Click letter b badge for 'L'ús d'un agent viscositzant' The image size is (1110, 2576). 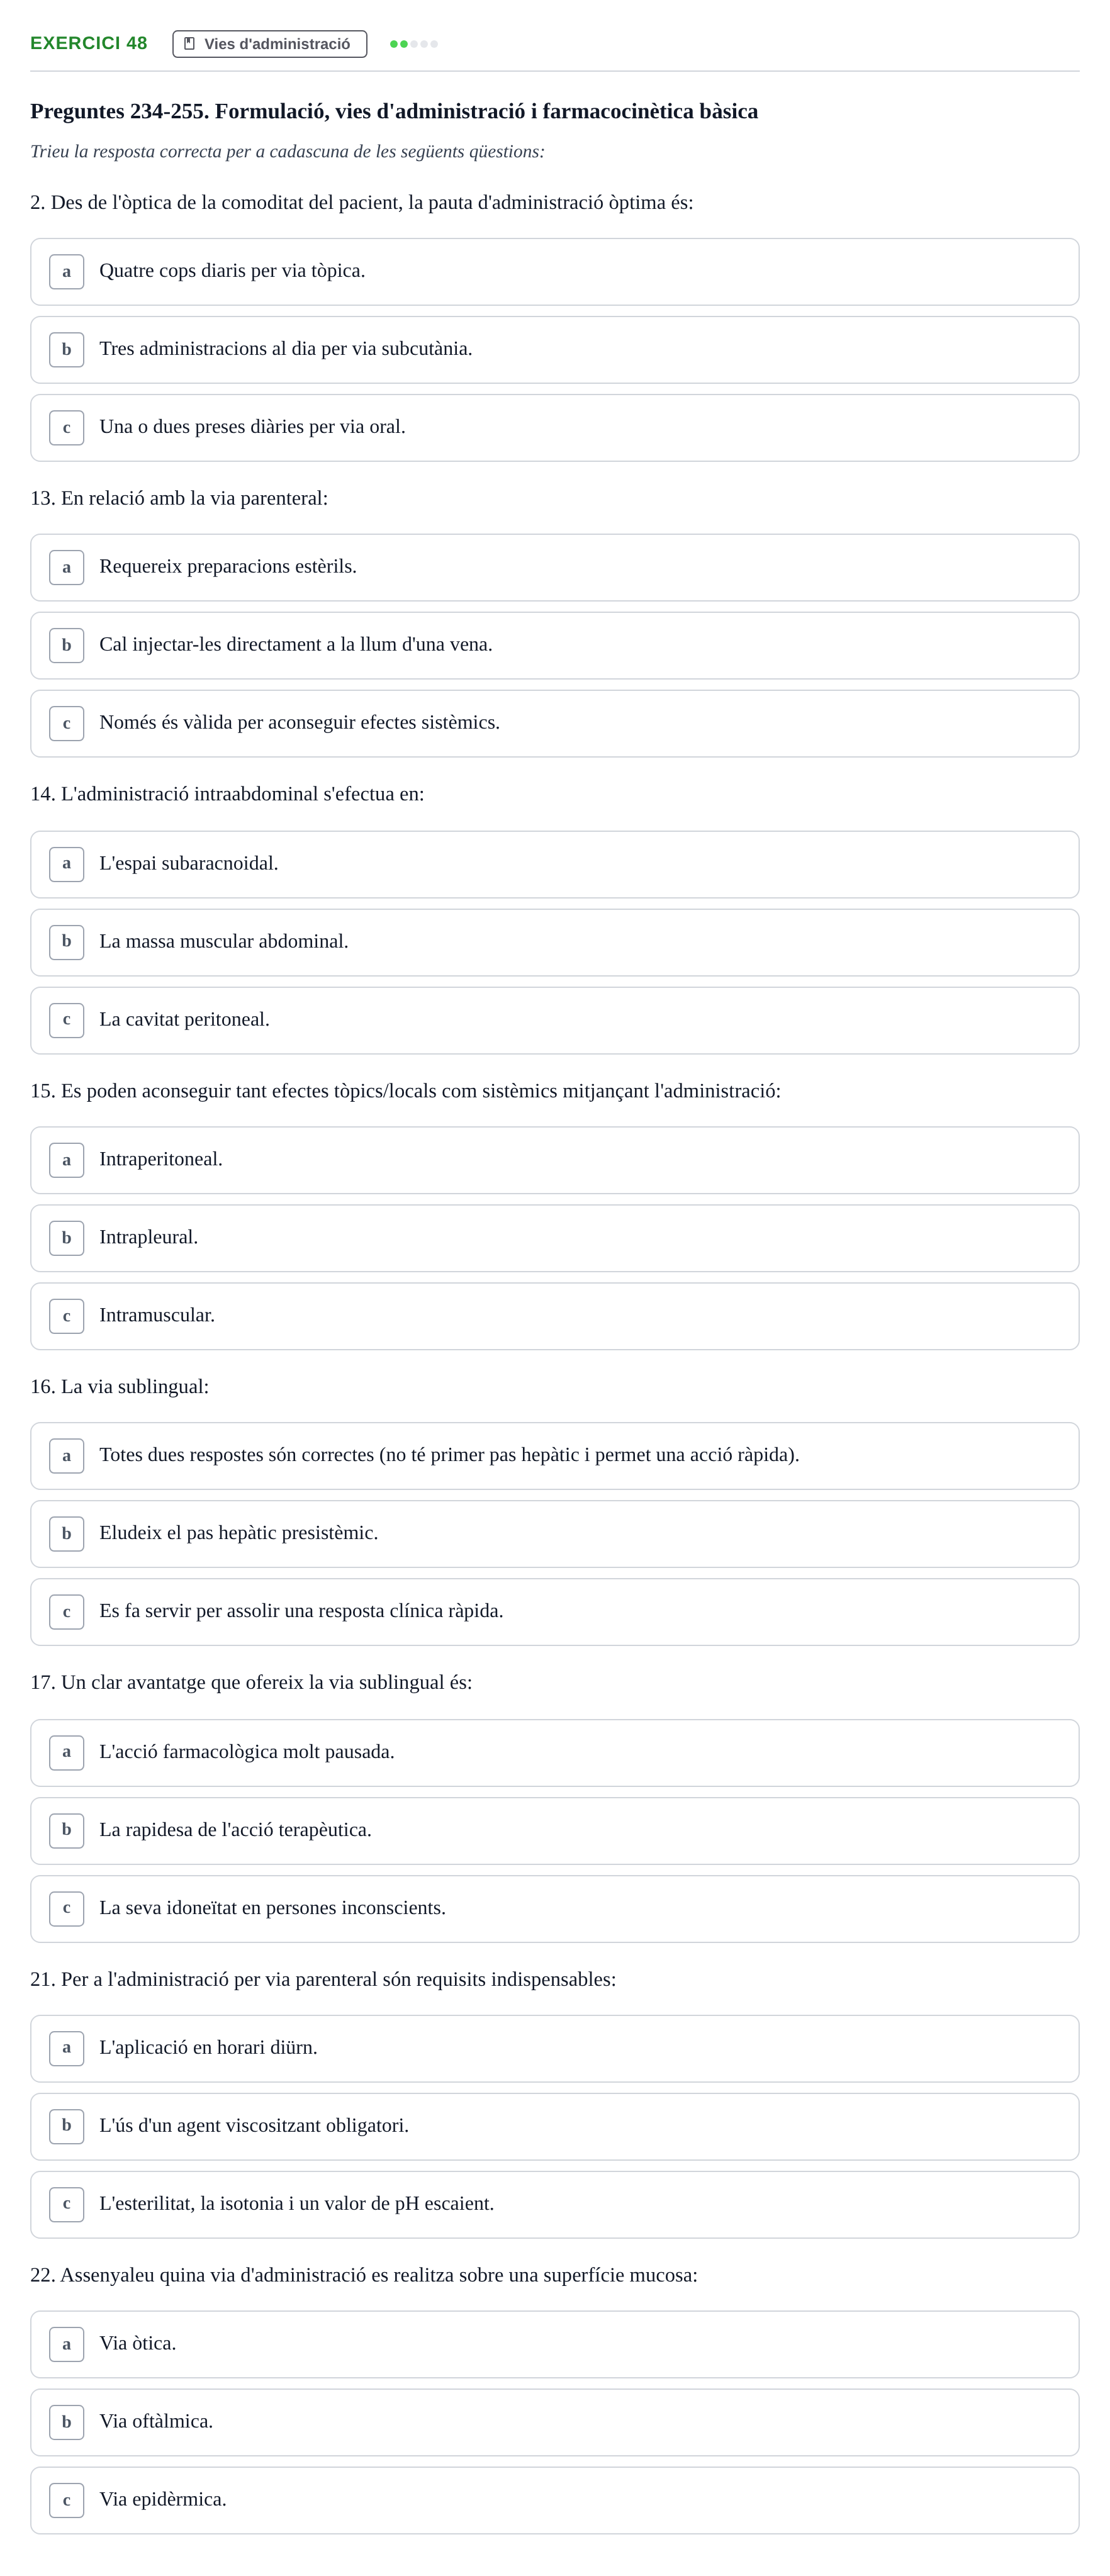[67, 2126]
